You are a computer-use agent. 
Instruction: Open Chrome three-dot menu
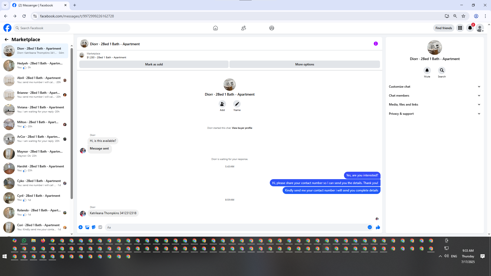[x=485, y=16]
